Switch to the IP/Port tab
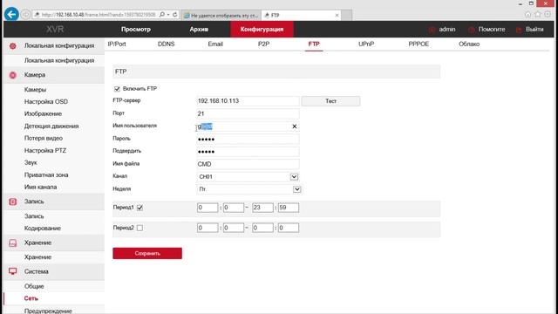The width and height of the screenshot is (558, 314). [117, 44]
